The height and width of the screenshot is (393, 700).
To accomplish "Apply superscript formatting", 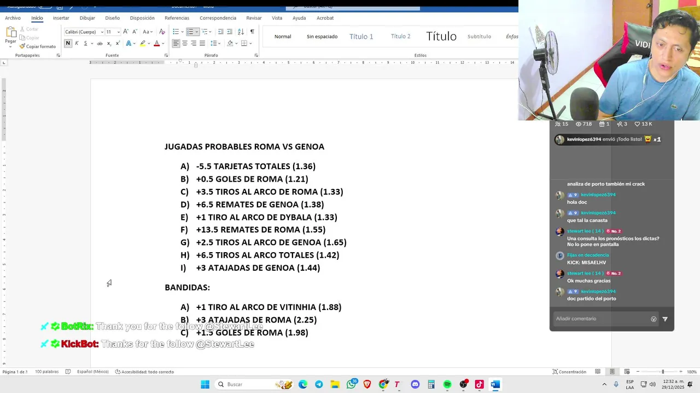I will click(118, 43).
